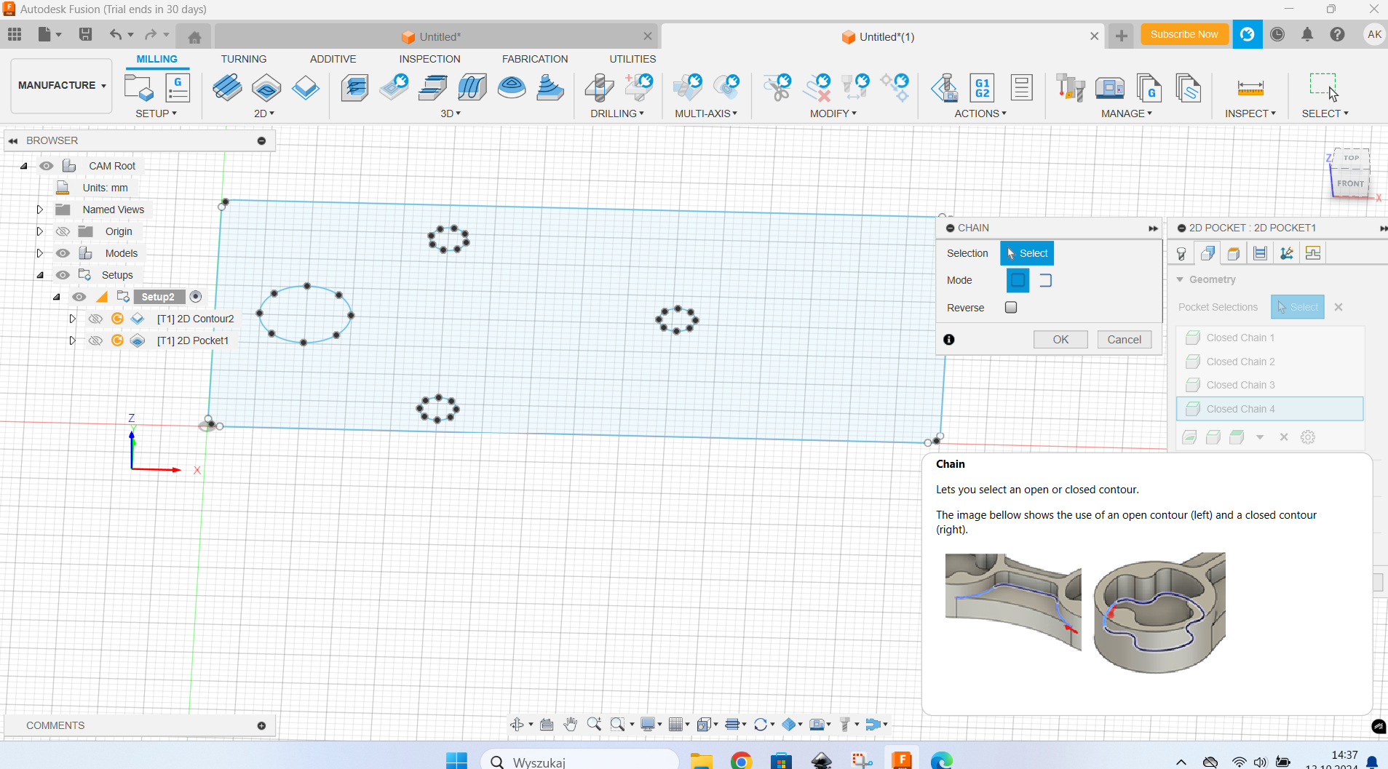Open the DRILLING dropdown menu

[616, 113]
